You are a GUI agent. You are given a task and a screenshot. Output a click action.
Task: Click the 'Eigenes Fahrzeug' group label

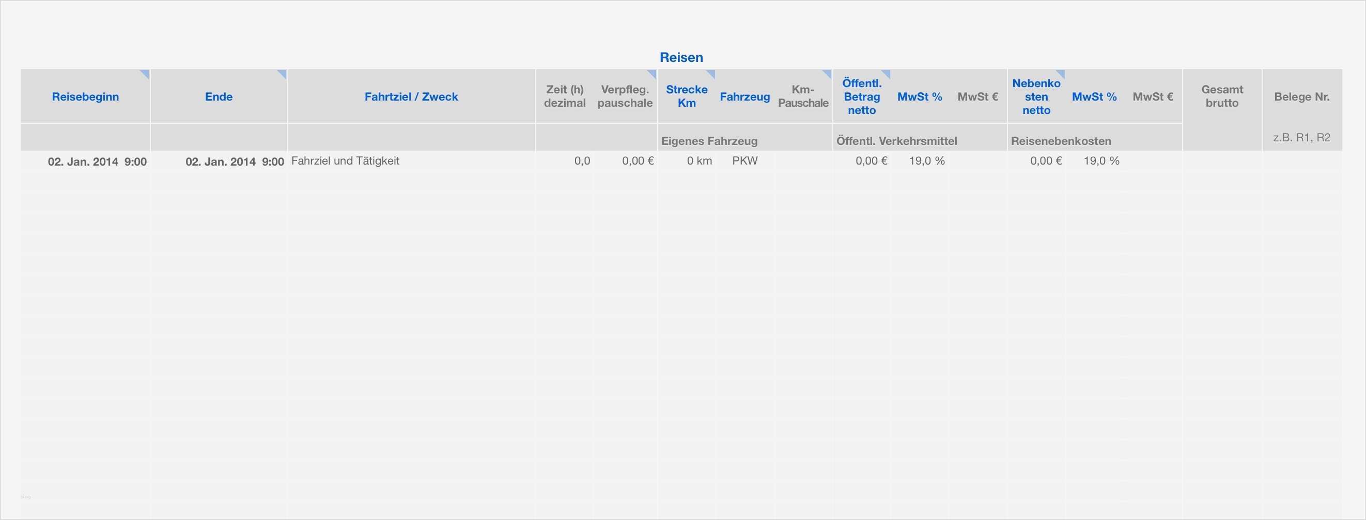point(709,141)
